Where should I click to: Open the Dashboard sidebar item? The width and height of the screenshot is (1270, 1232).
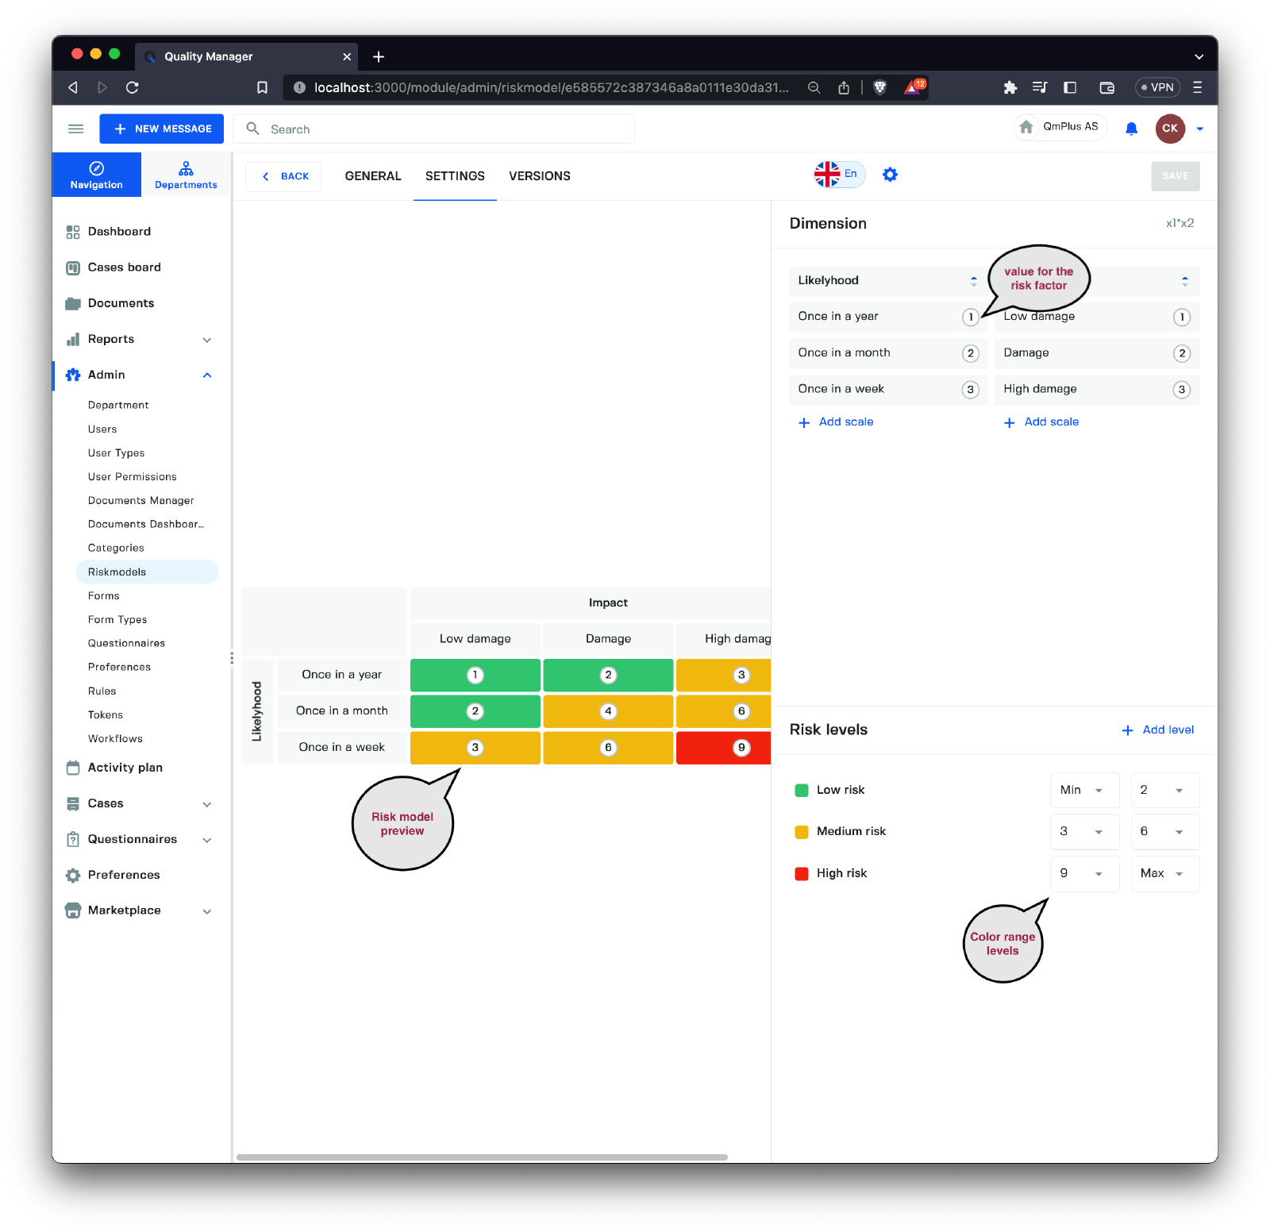point(119,232)
